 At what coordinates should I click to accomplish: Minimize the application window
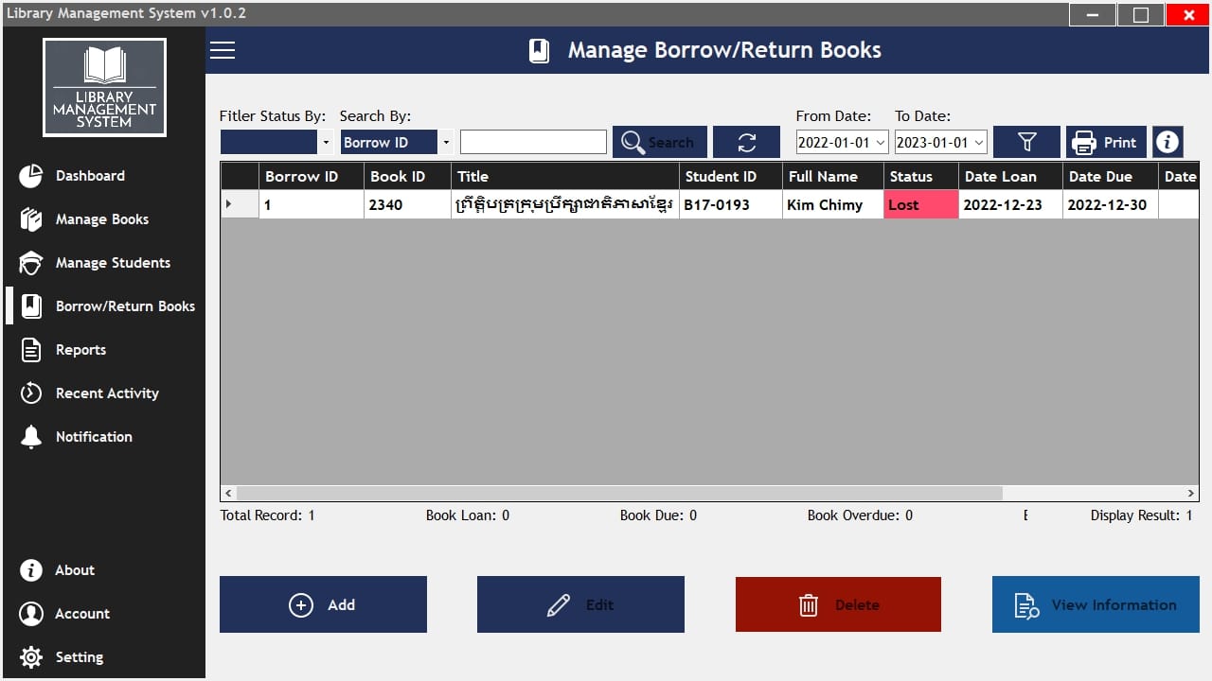coord(1092,14)
